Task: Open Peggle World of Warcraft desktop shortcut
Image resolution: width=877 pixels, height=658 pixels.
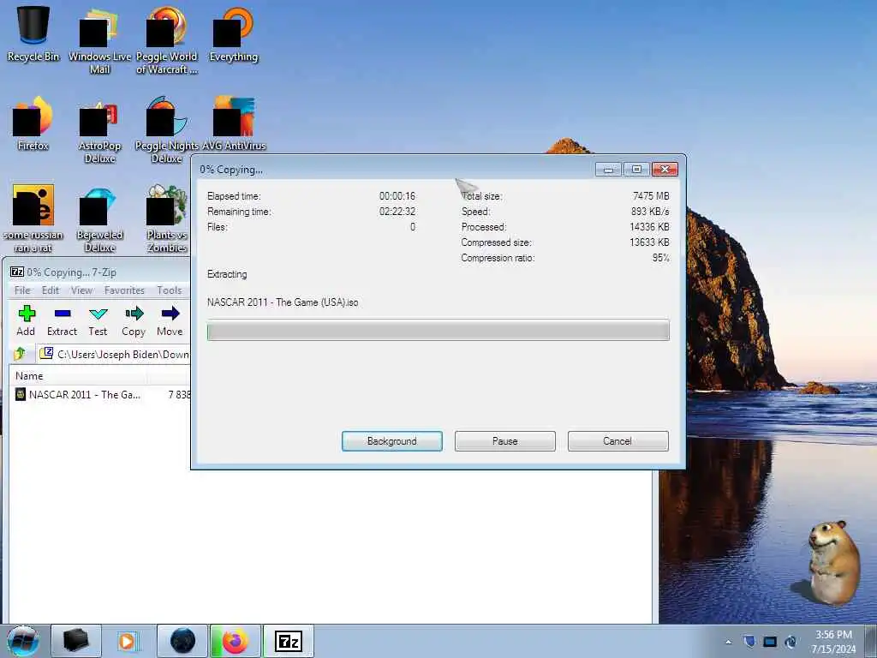Action: point(167,40)
